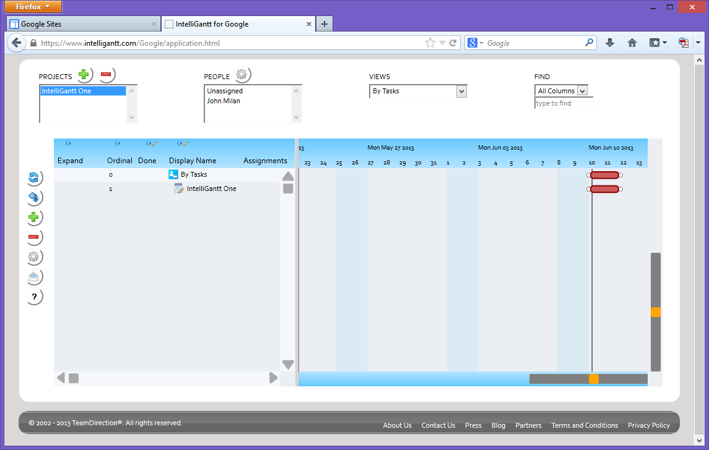Click the Terms and Conditions link
This screenshot has width=709, height=450.
click(x=585, y=425)
